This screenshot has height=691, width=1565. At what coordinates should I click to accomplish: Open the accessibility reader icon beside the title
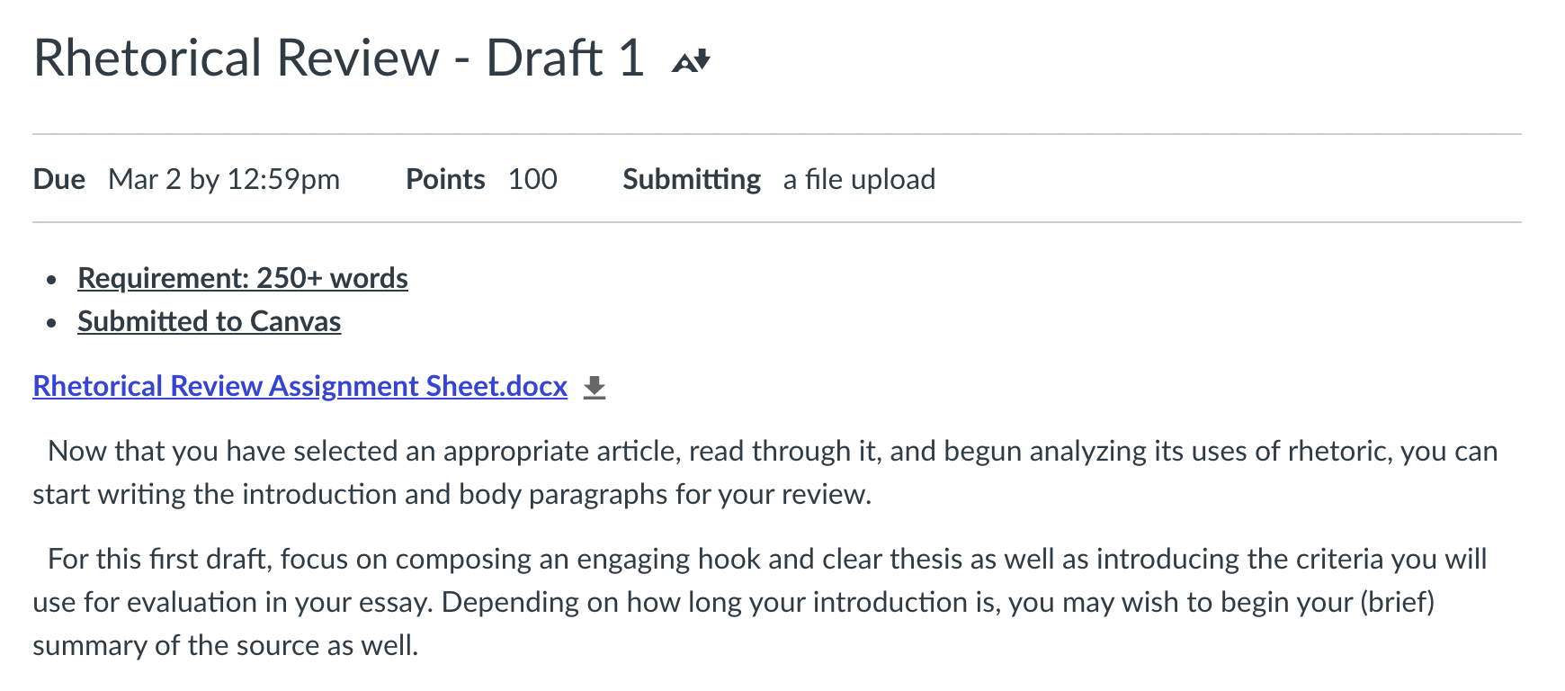pos(691,60)
